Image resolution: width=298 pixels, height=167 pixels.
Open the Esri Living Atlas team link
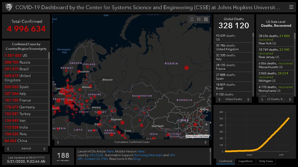tap(148, 155)
